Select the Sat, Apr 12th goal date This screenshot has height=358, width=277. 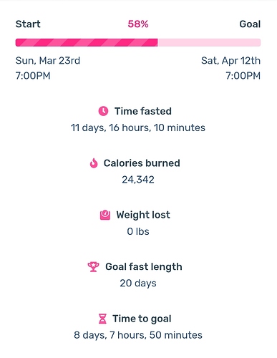pos(230,61)
